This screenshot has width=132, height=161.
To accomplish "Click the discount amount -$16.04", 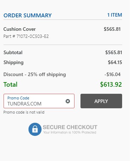I will coord(113,74).
